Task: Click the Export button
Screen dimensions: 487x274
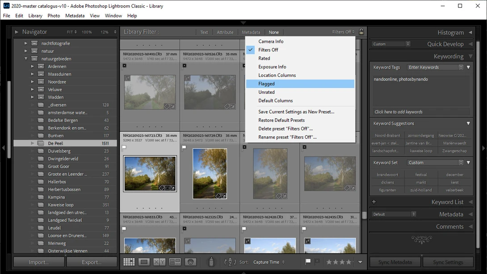Action: [92, 262]
